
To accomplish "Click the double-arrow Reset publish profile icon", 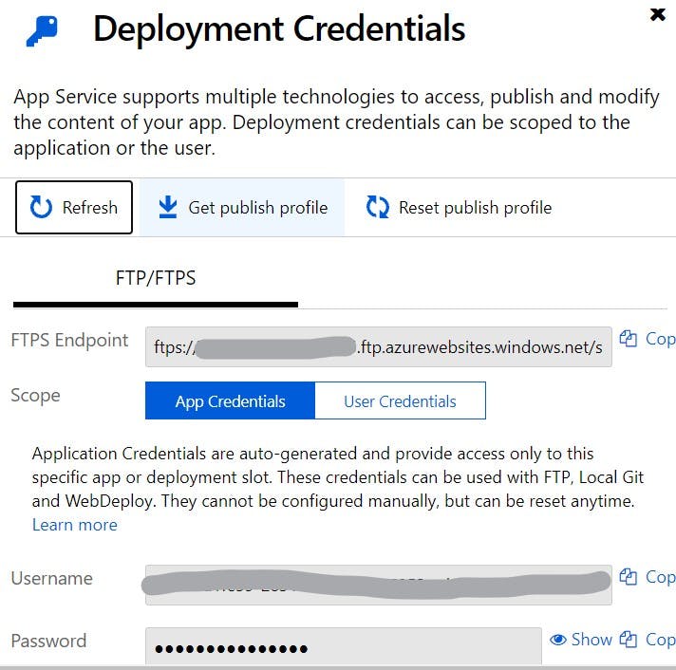I will (x=378, y=207).
